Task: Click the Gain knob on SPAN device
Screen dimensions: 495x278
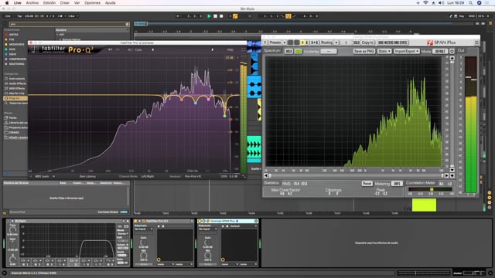Action: point(208,243)
